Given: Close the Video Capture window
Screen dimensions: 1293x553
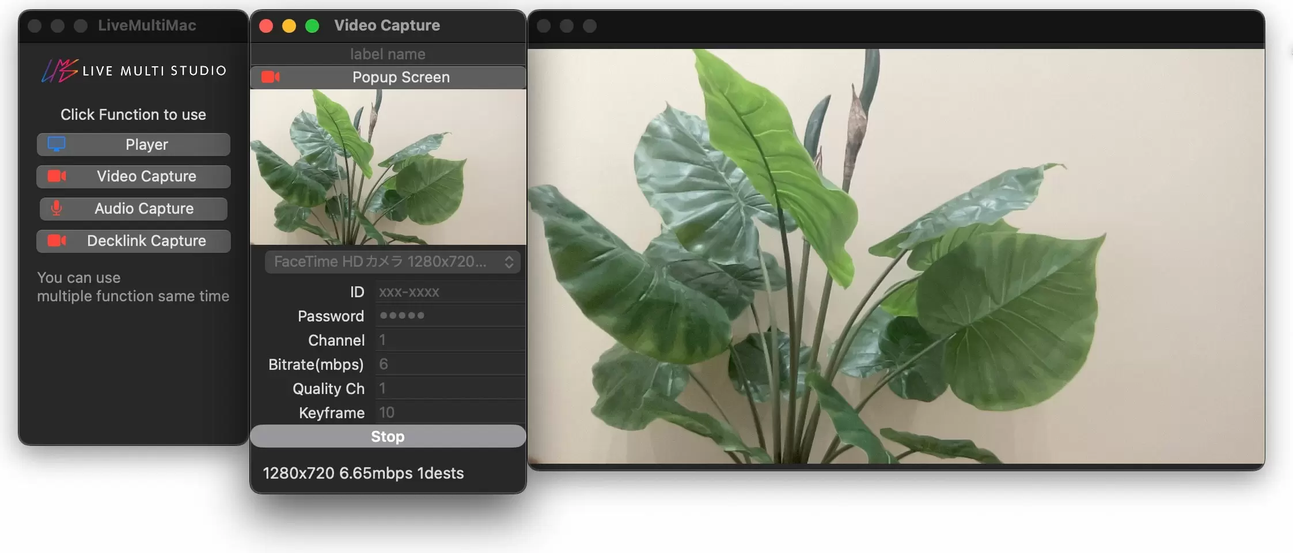Looking at the screenshot, I should (x=266, y=26).
